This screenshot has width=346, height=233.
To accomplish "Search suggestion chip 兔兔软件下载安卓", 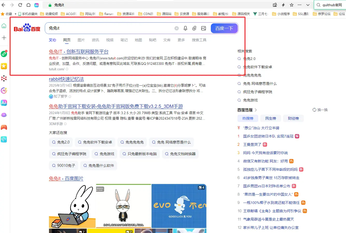I will [x=95, y=142].
